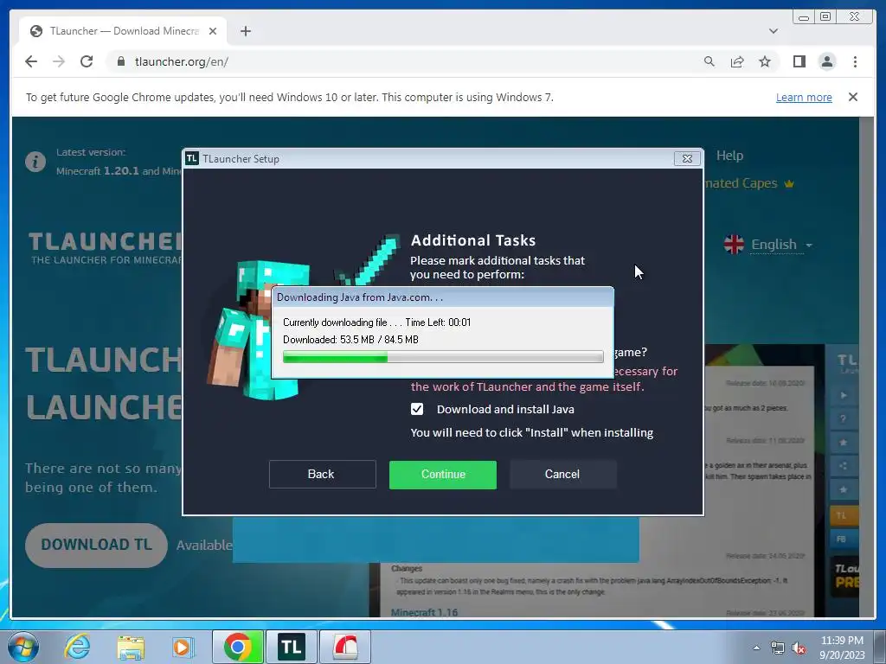The image size is (886, 664).
Task: Click the page vertical scrollbar
Action: pos(866,367)
